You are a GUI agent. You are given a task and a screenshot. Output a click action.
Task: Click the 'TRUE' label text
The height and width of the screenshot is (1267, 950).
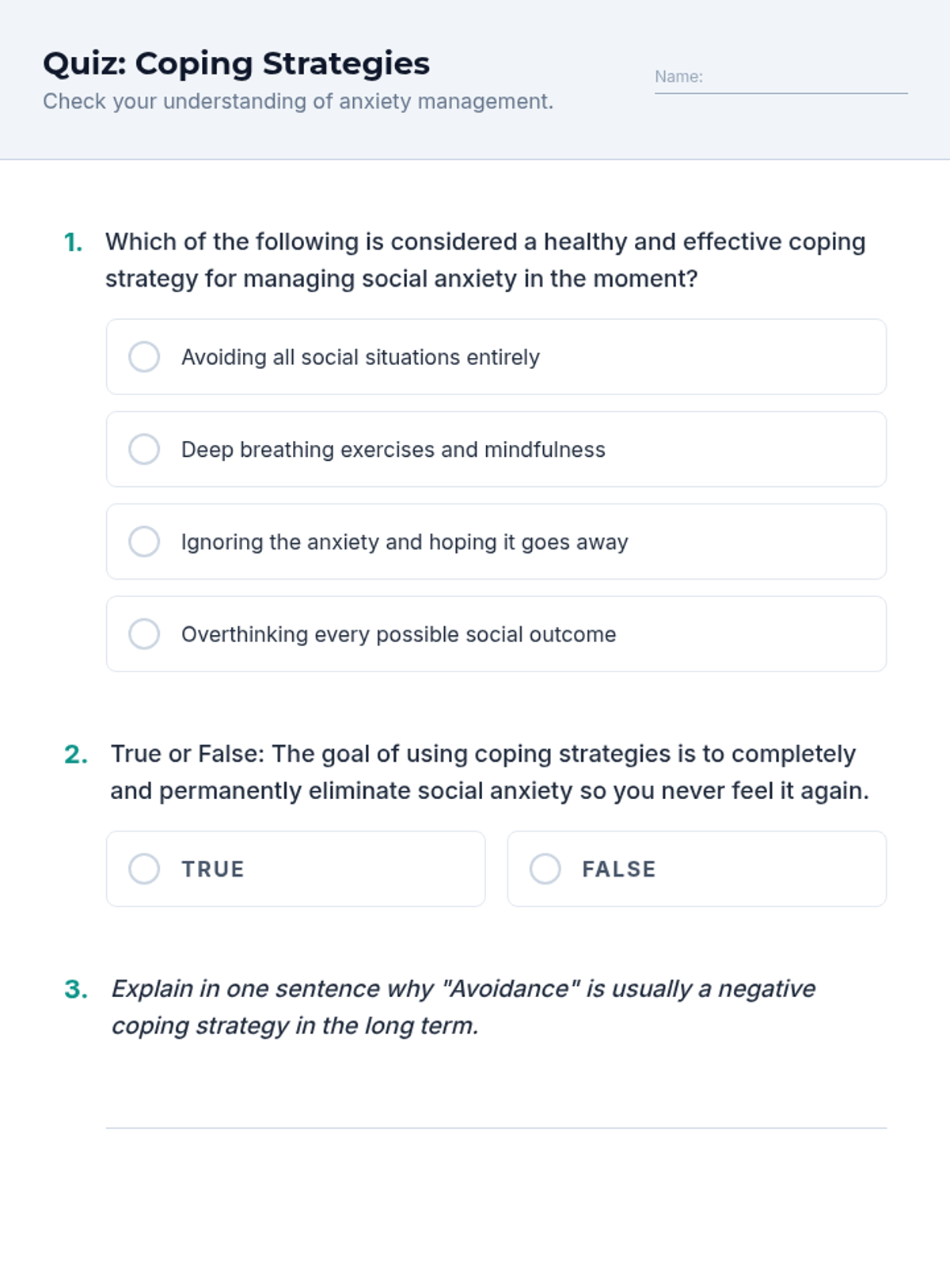click(x=213, y=869)
